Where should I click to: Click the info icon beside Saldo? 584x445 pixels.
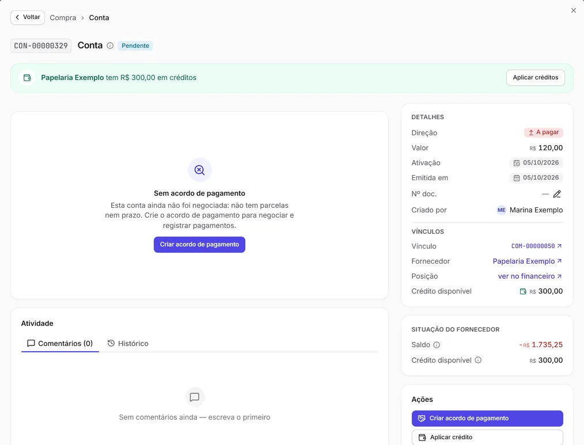point(437,345)
